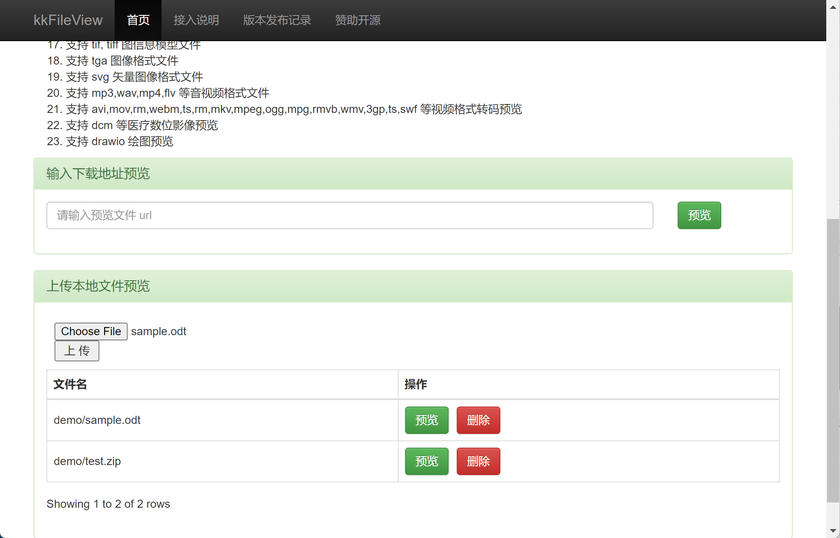This screenshot has width=840, height=538.
Task: Click the scrollbar up arrow
Action: click(833, 7)
